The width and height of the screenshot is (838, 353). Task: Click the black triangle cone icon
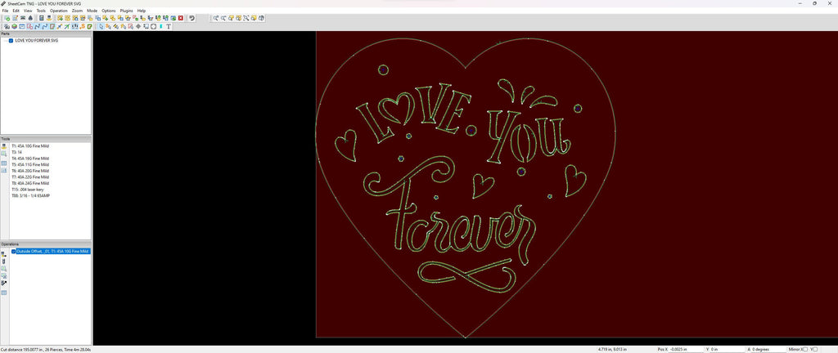30,18
